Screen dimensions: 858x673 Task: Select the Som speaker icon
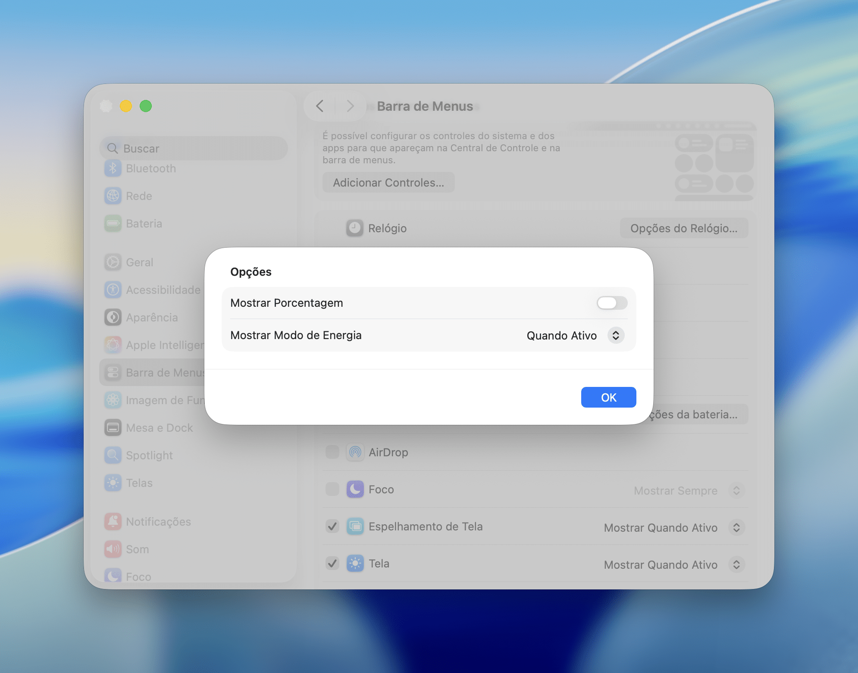pos(113,549)
